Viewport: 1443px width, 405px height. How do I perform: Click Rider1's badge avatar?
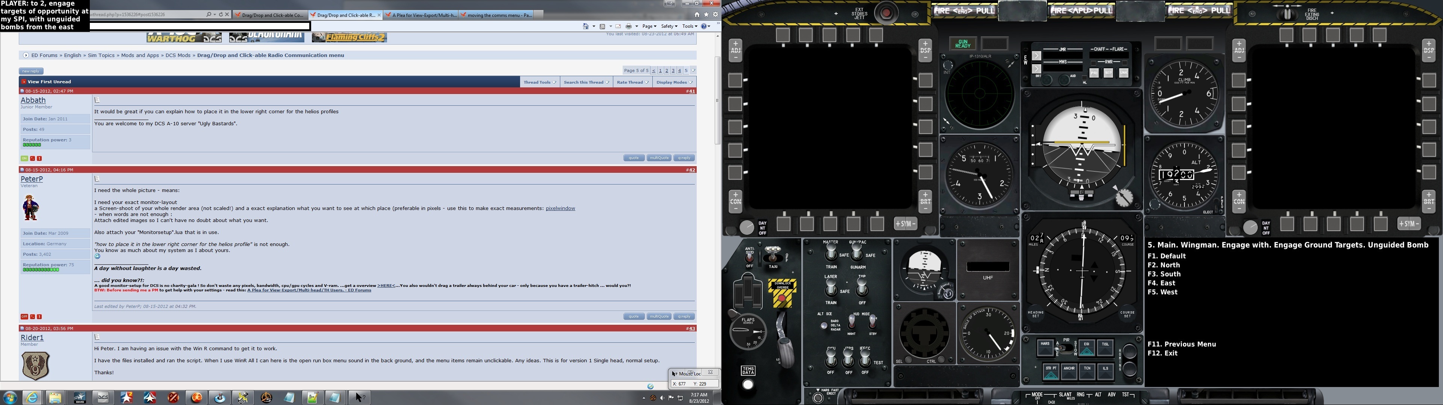click(35, 366)
